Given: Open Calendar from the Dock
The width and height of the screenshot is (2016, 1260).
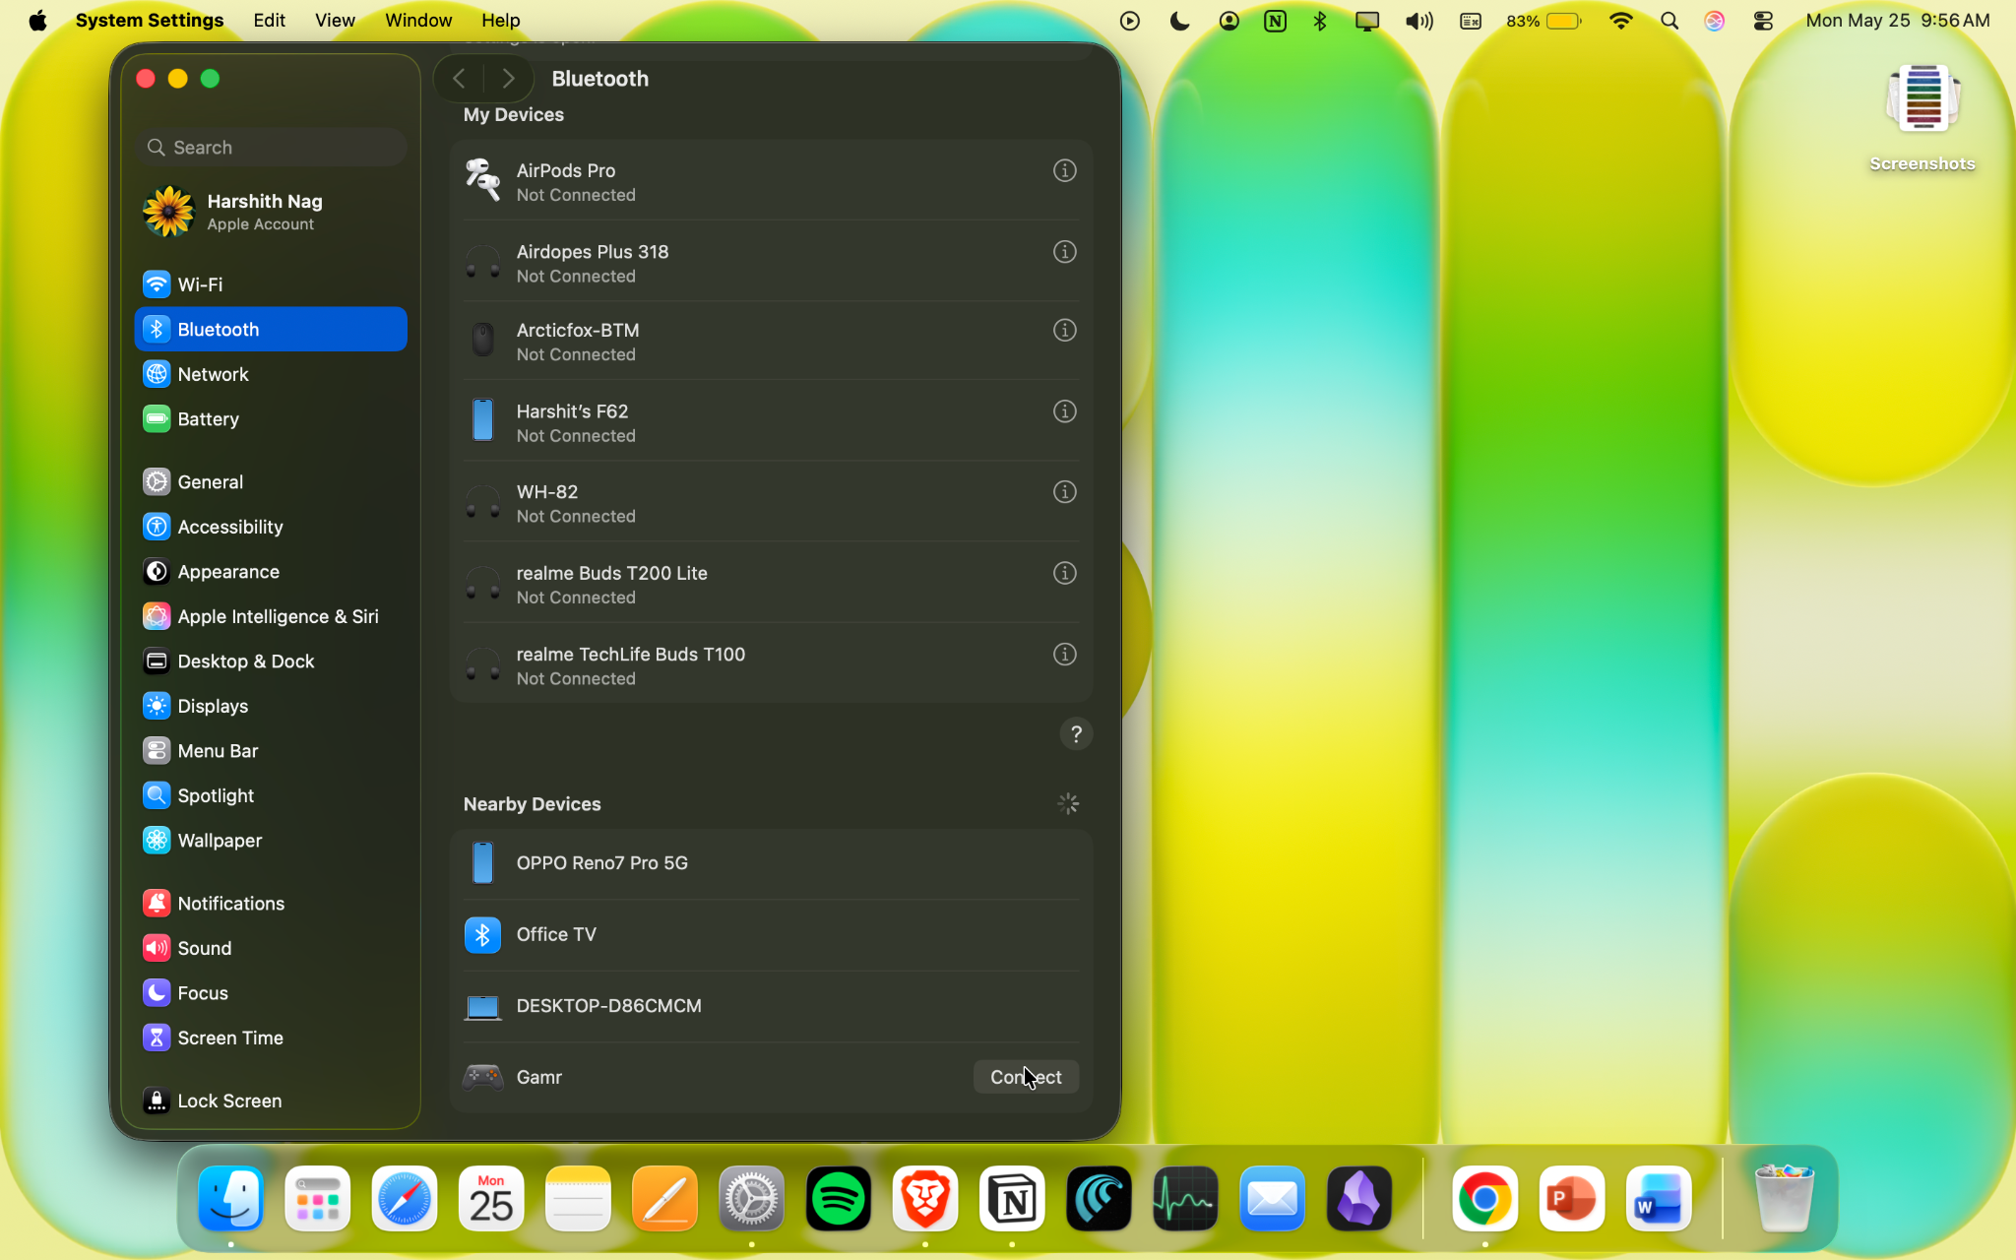Looking at the screenshot, I should coord(491,1199).
